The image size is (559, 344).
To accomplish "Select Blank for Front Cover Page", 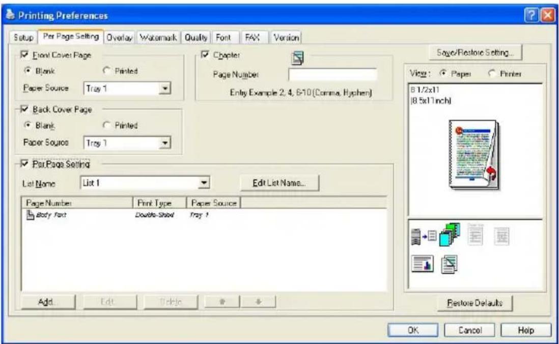I will tap(27, 70).
